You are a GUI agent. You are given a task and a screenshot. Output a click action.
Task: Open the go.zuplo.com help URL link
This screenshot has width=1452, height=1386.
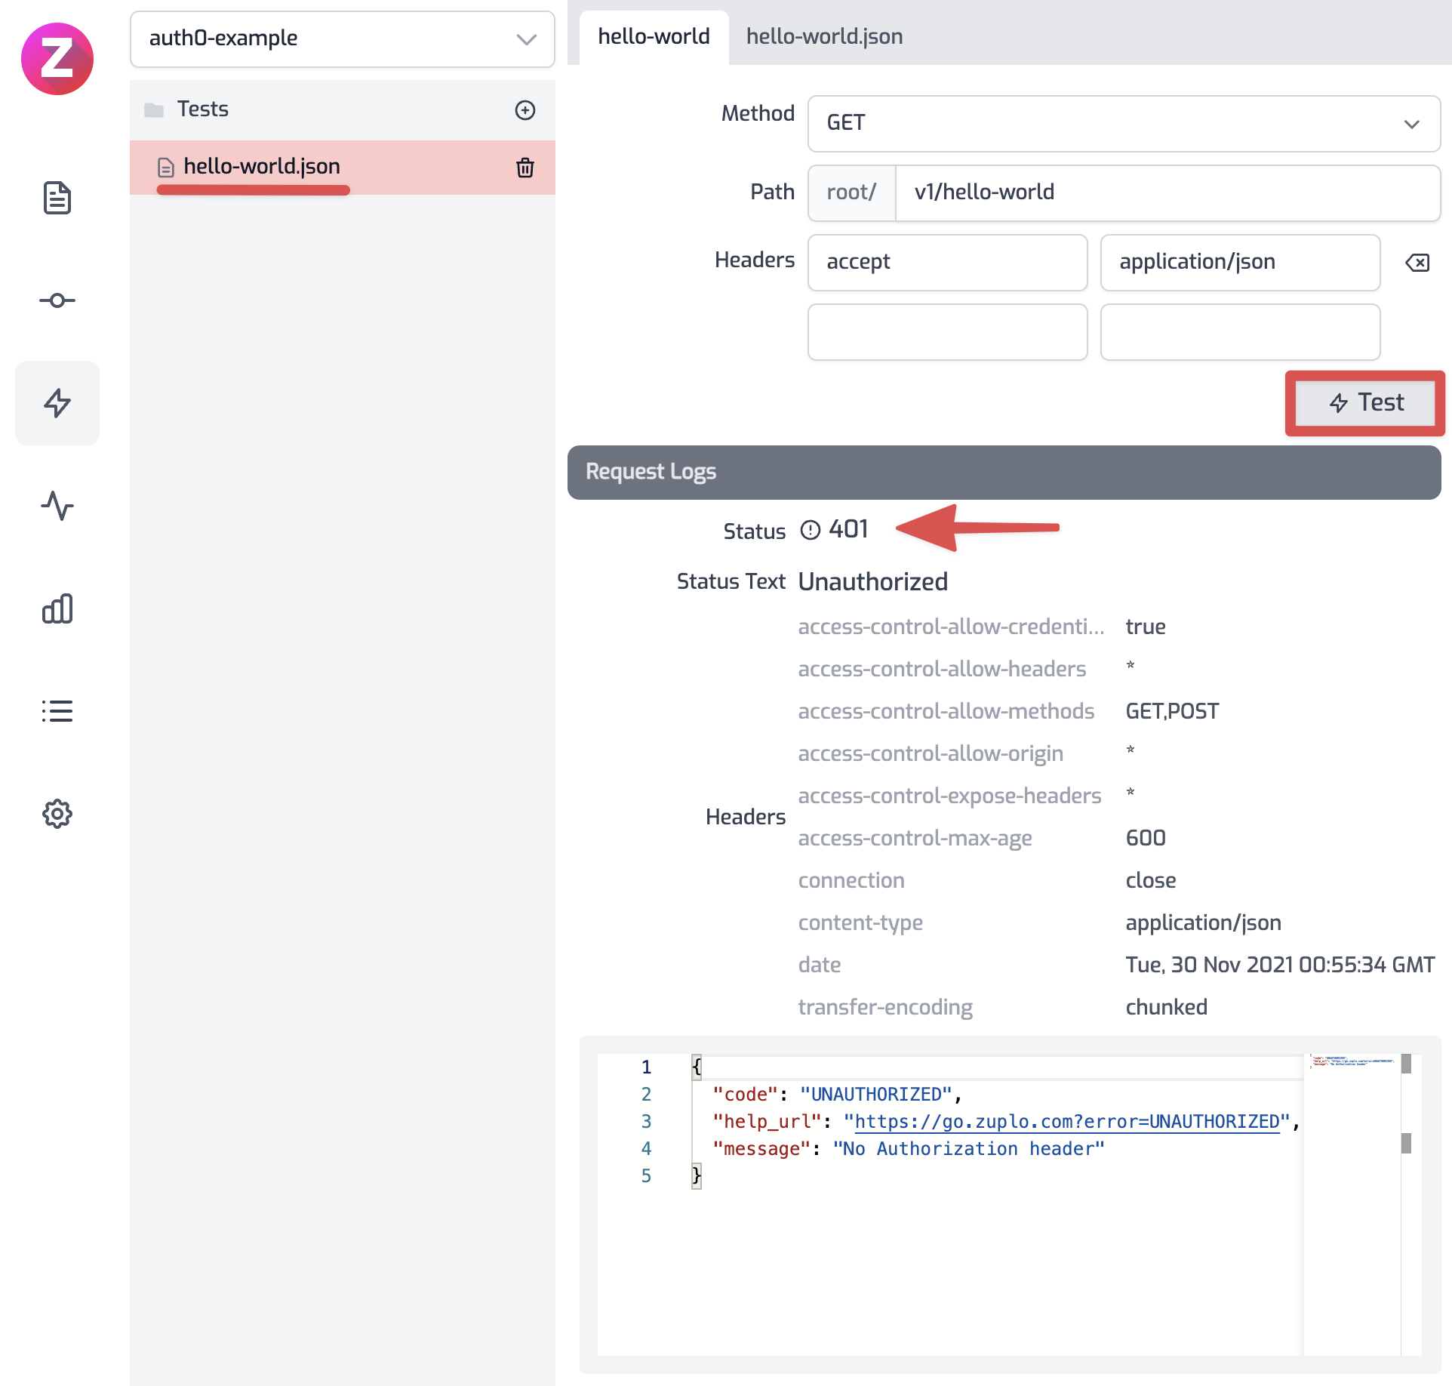click(x=1066, y=1122)
